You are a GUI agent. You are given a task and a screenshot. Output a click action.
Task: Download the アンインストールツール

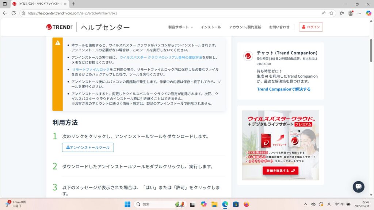[x=88, y=147]
